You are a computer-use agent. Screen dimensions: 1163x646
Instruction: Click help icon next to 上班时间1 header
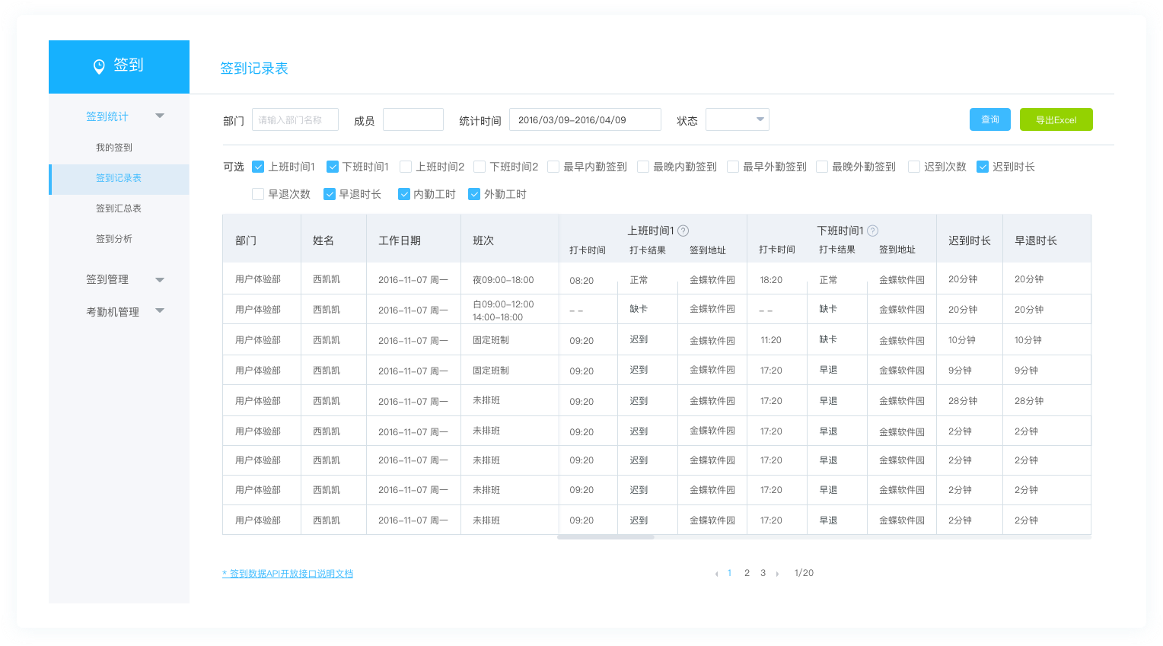(683, 231)
